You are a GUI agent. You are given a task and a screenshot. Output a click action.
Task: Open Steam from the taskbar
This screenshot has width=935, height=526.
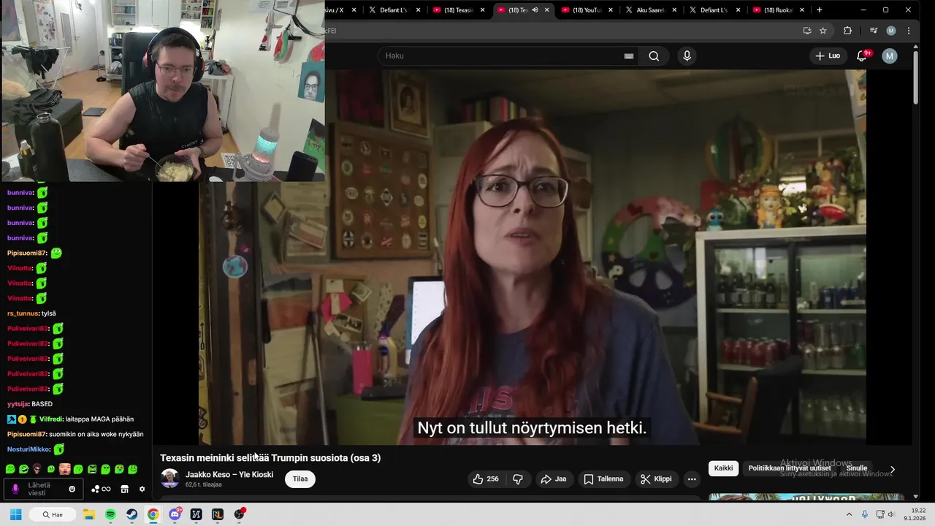pyautogui.click(x=131, y=514)
